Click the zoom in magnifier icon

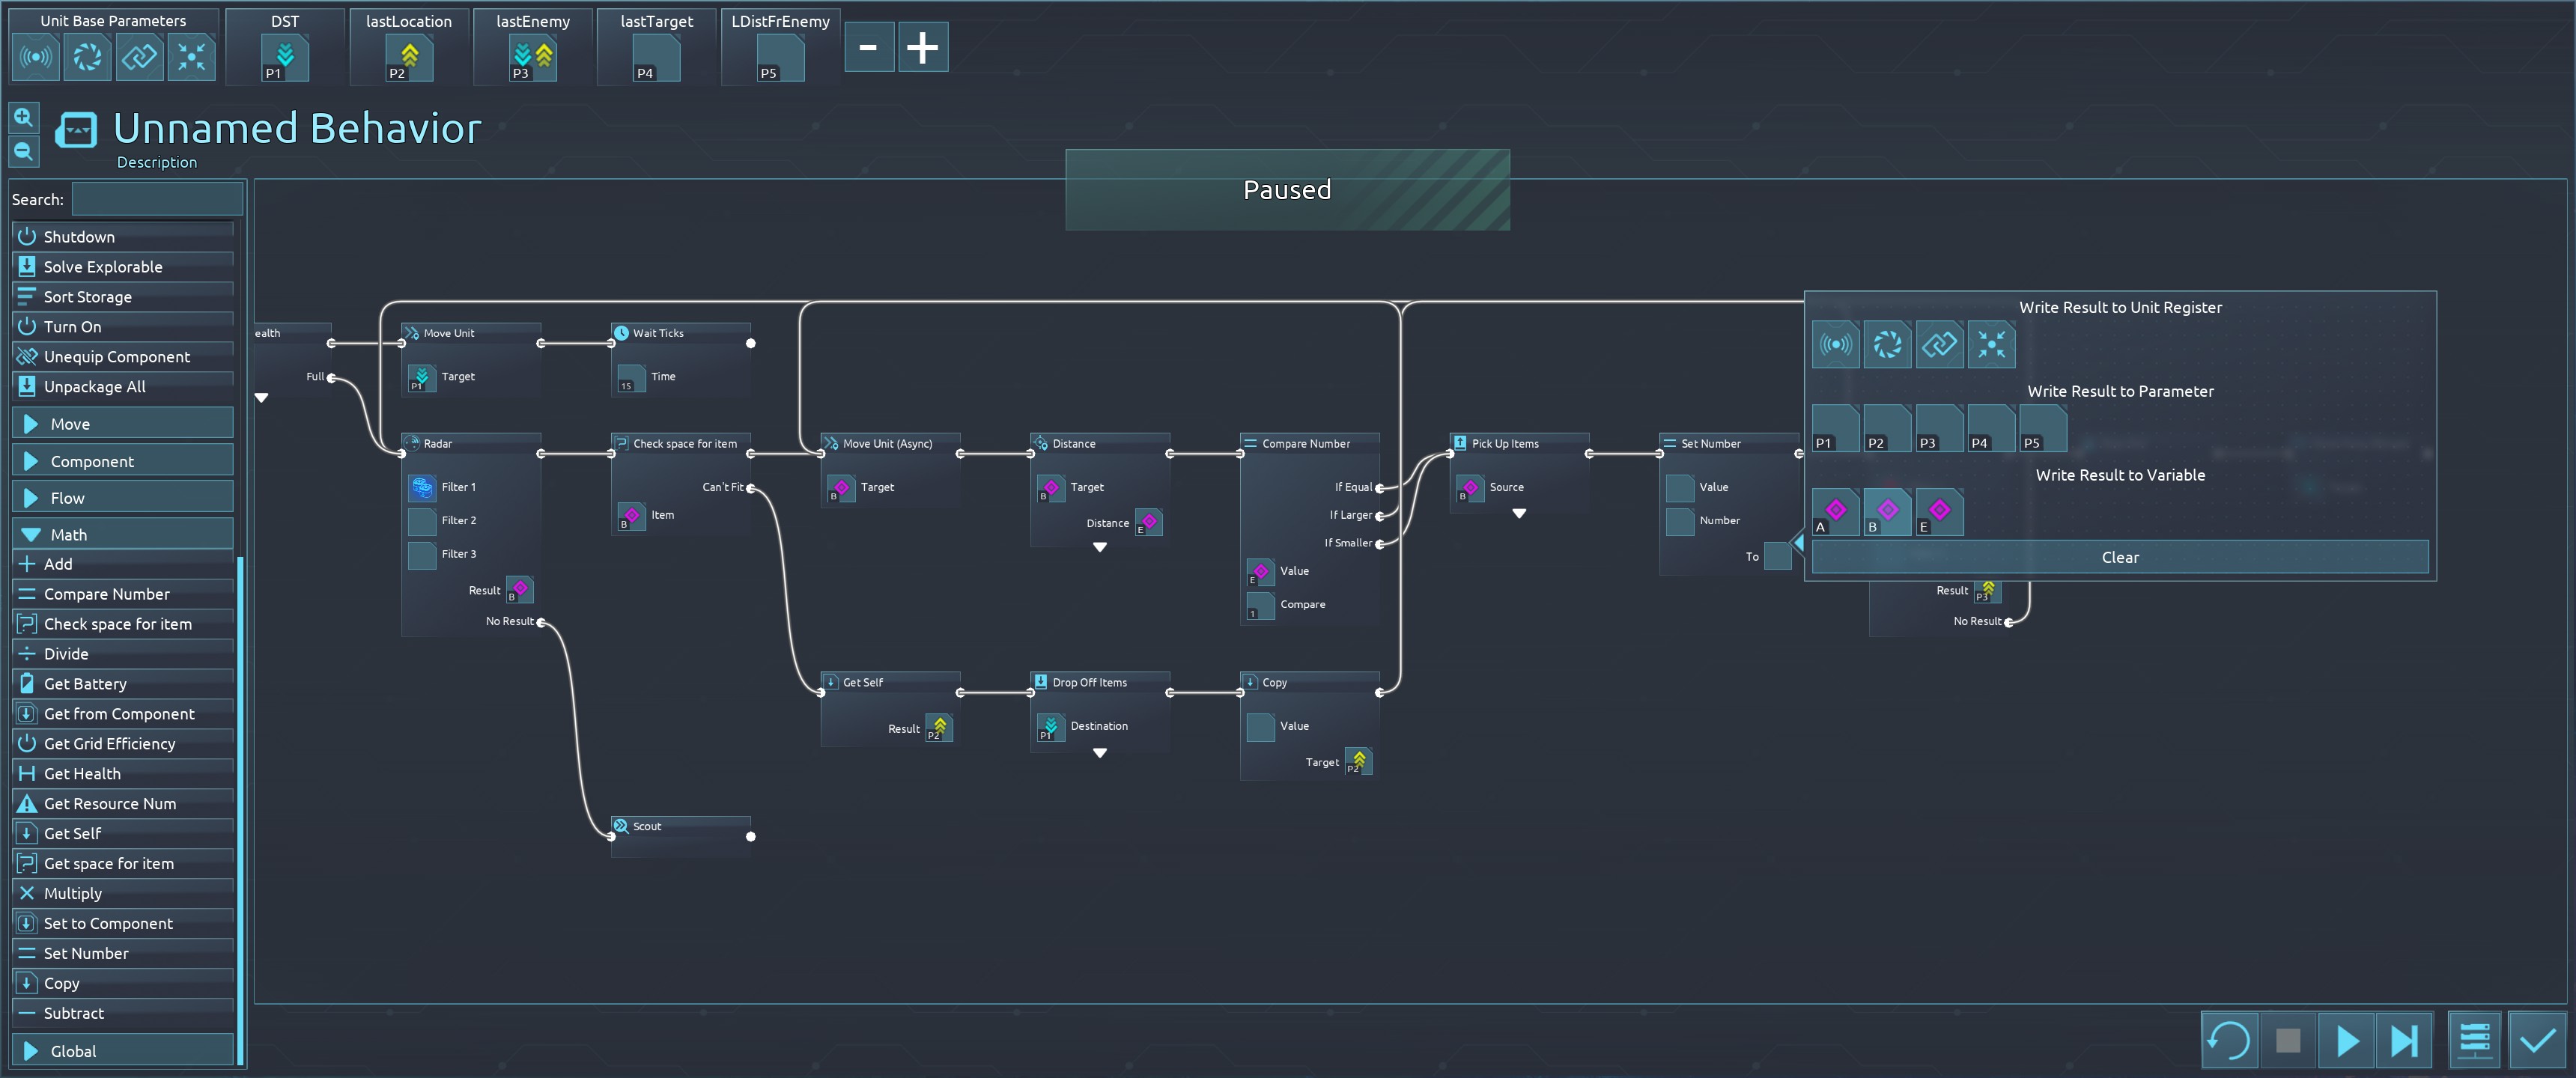coord(23,118)
